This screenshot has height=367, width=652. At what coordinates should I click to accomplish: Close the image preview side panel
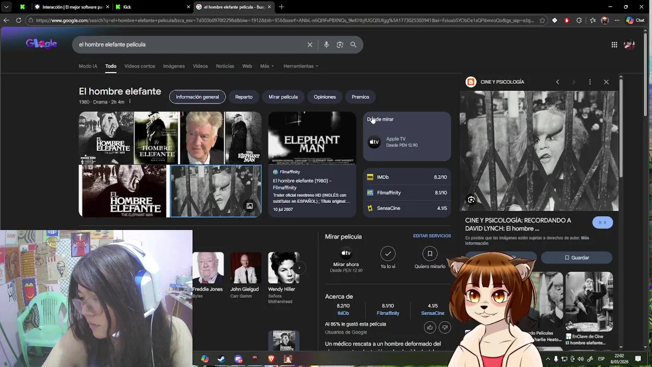[606, 82]
